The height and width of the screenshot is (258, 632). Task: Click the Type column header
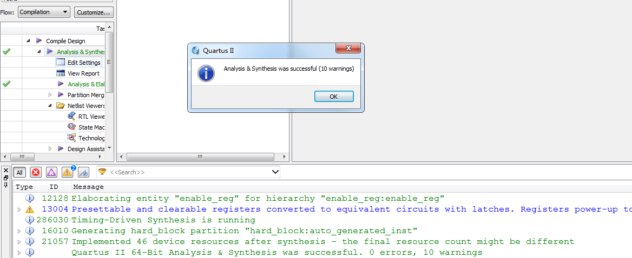24,187
